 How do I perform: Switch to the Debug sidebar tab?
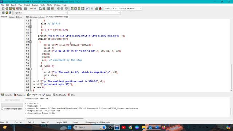(x=19, y=17)
